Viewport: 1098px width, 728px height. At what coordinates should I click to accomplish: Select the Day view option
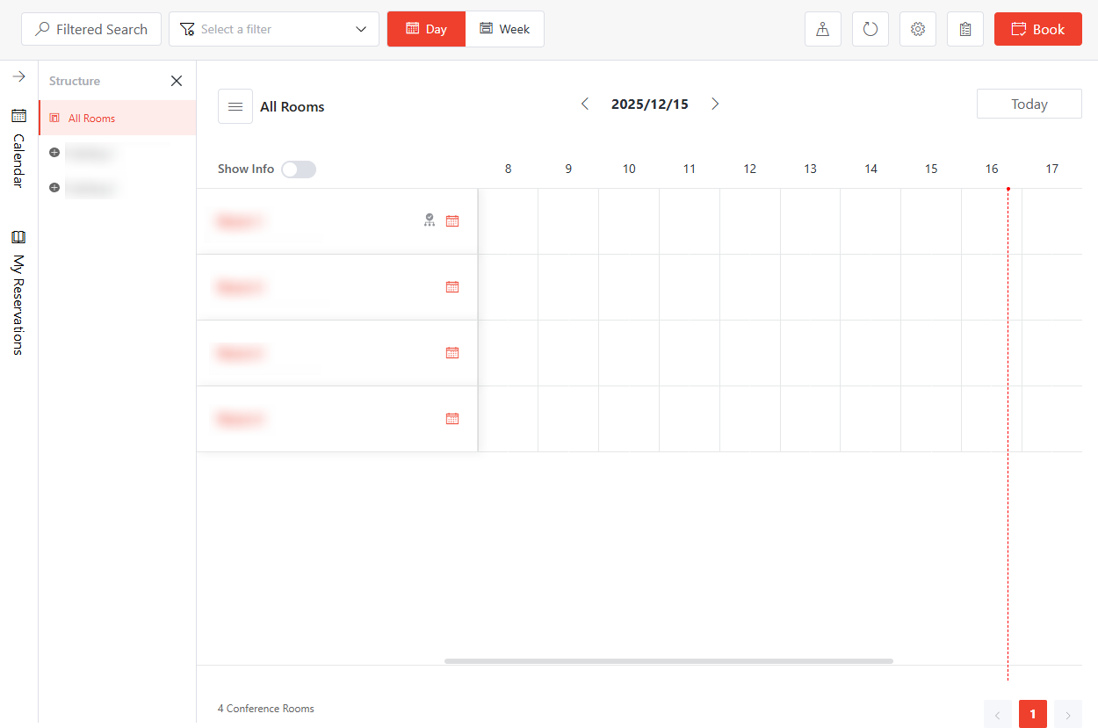(x=426, y=29)
